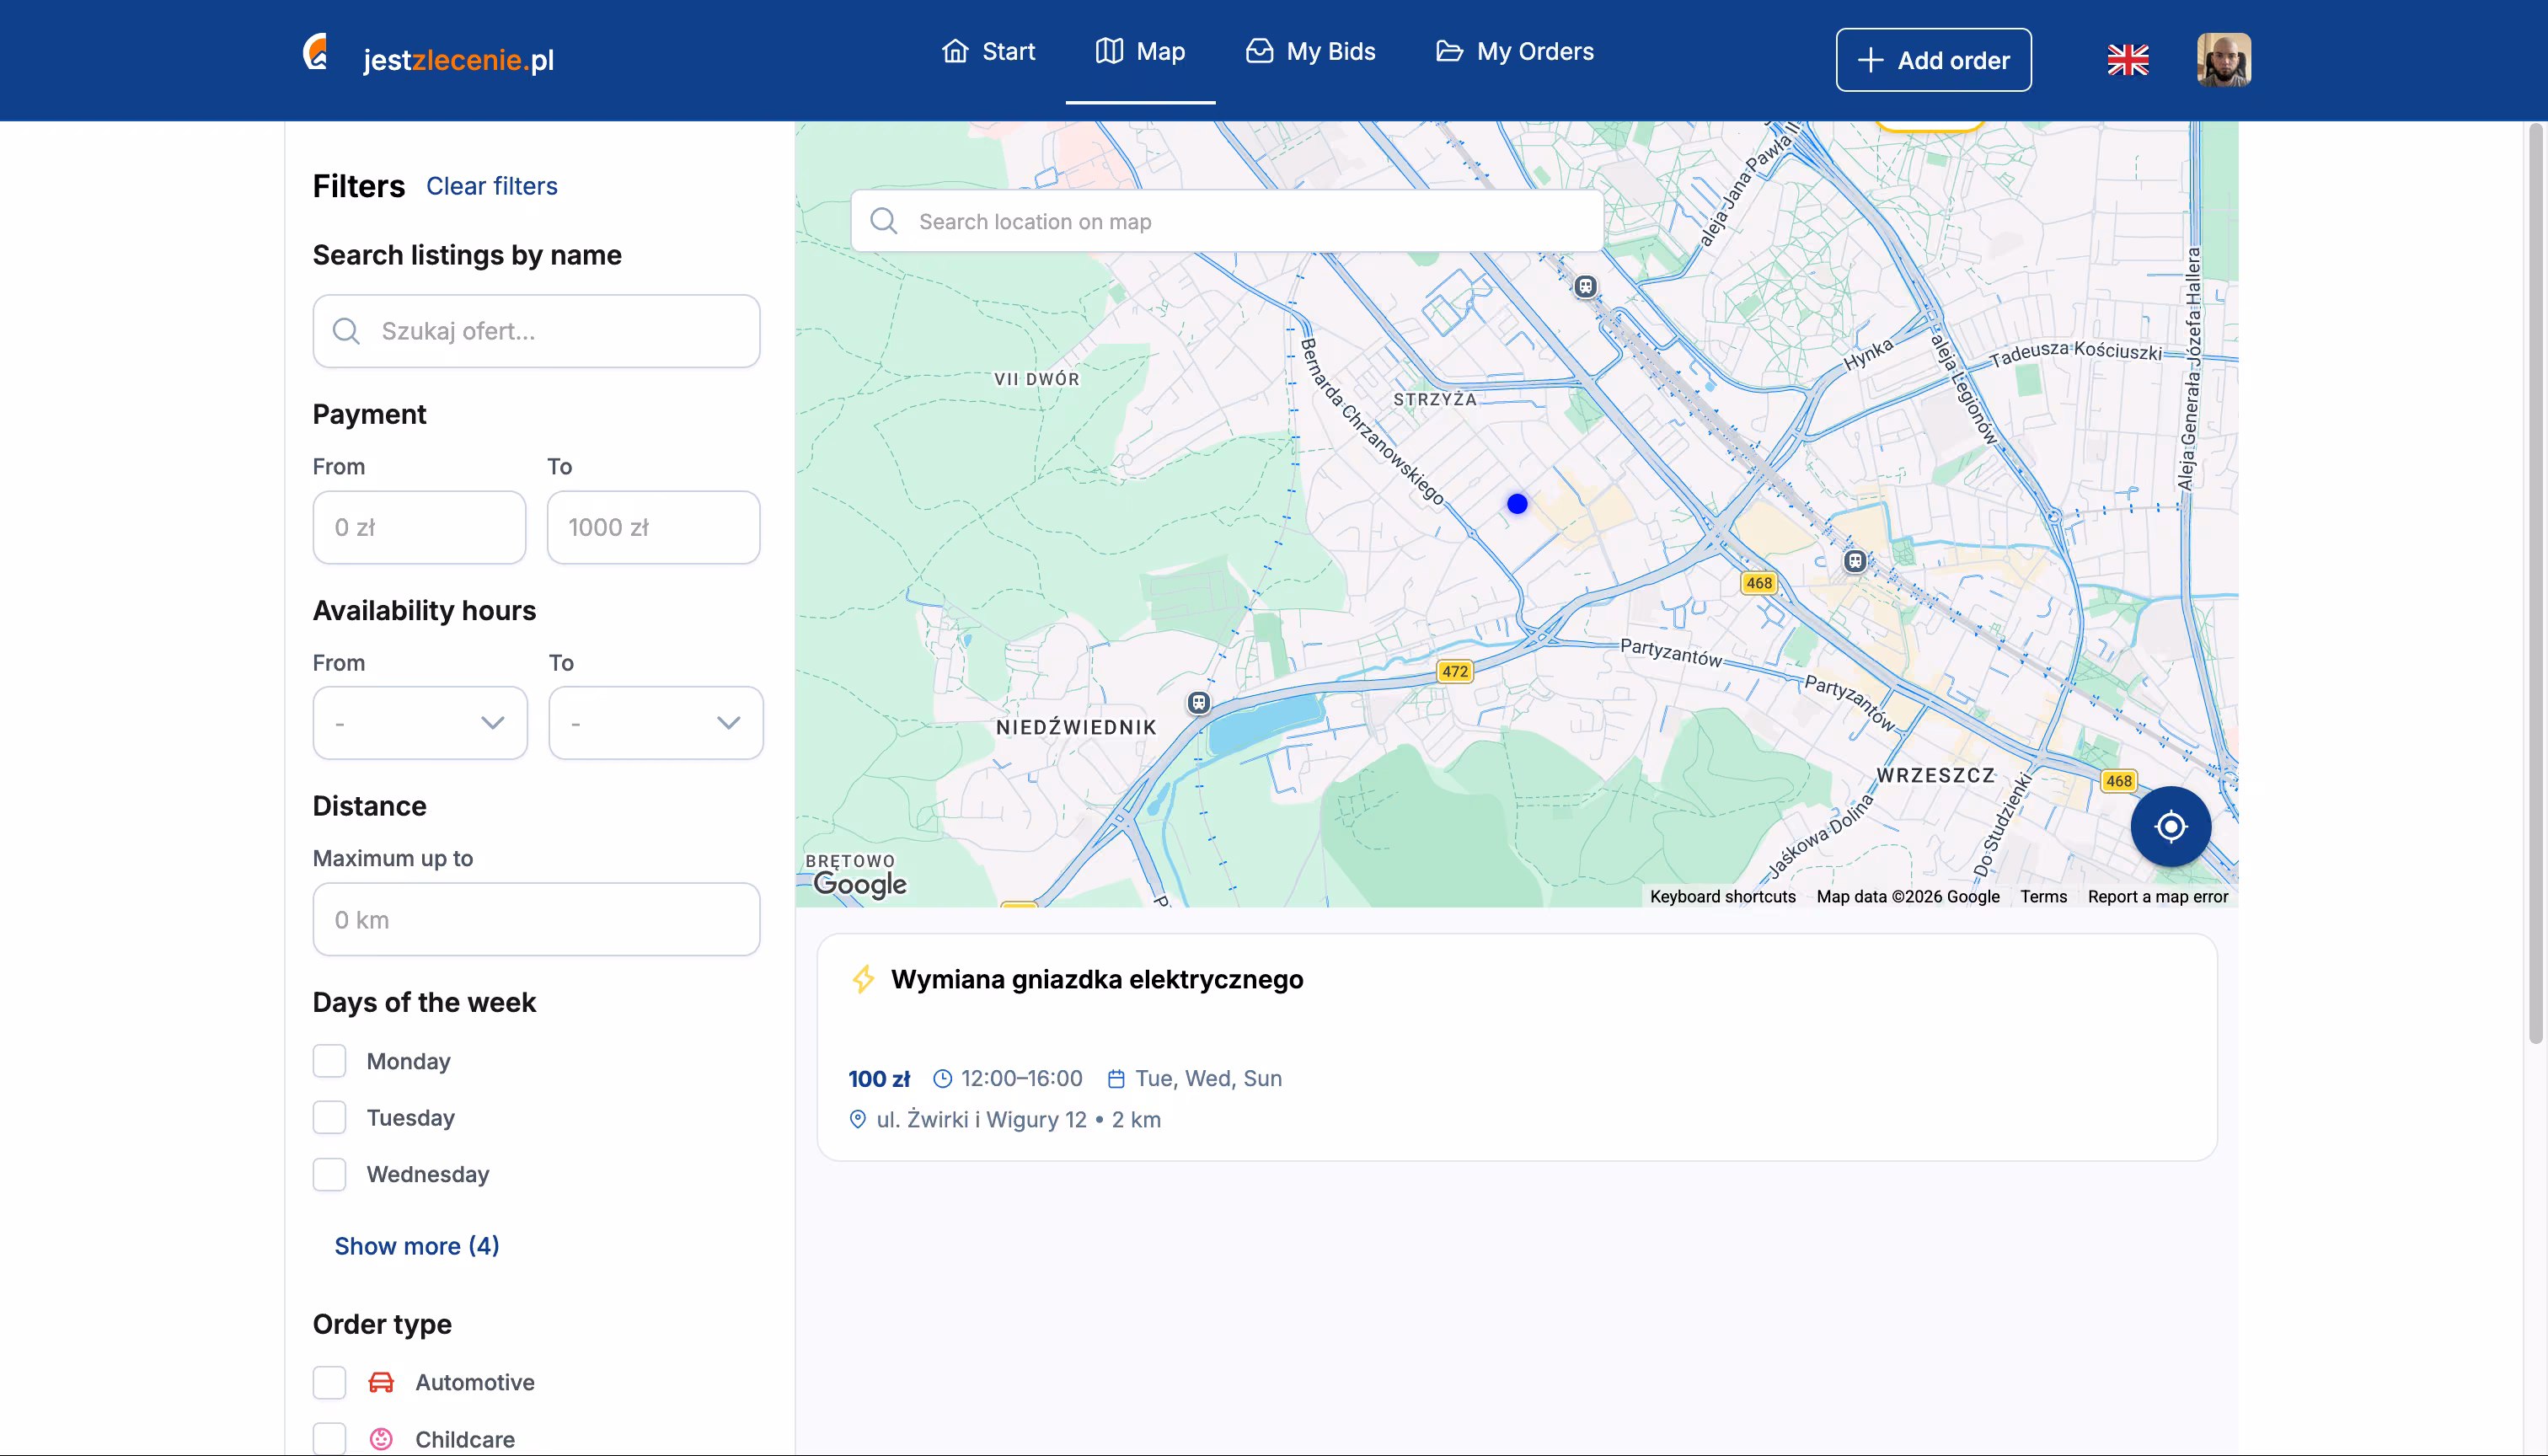Image resolution: width=2548 pixels, height=1456 pixels.
Task: Click the station marker near Niedźwiednik
Action: click(x=1198, y=703)
